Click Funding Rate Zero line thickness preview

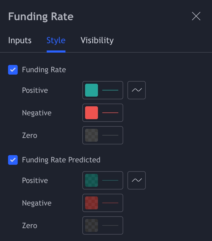pos(110,135)
